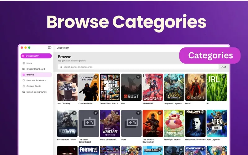Open VALORANT cover thumbnail
248x155 pixels.
point(153,87)
